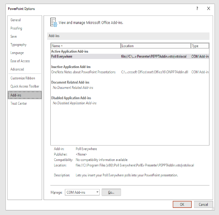Click the ONPPTAddin.dll location cell
Image resolution: width=219 pixels, height=215 pixels.
click(155, 72)
